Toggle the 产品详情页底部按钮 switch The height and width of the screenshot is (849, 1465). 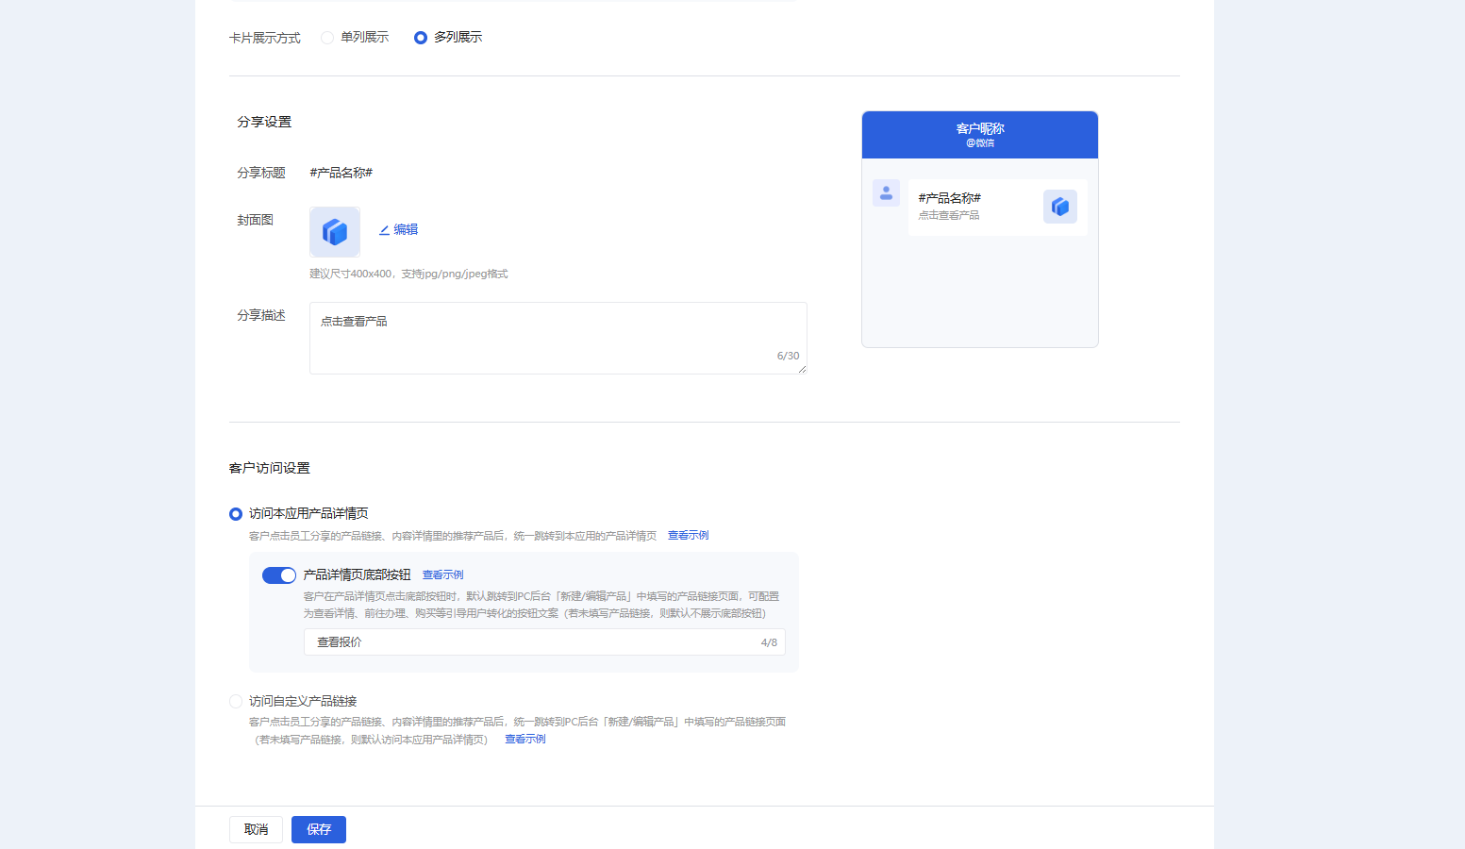[x=279, y=575]
